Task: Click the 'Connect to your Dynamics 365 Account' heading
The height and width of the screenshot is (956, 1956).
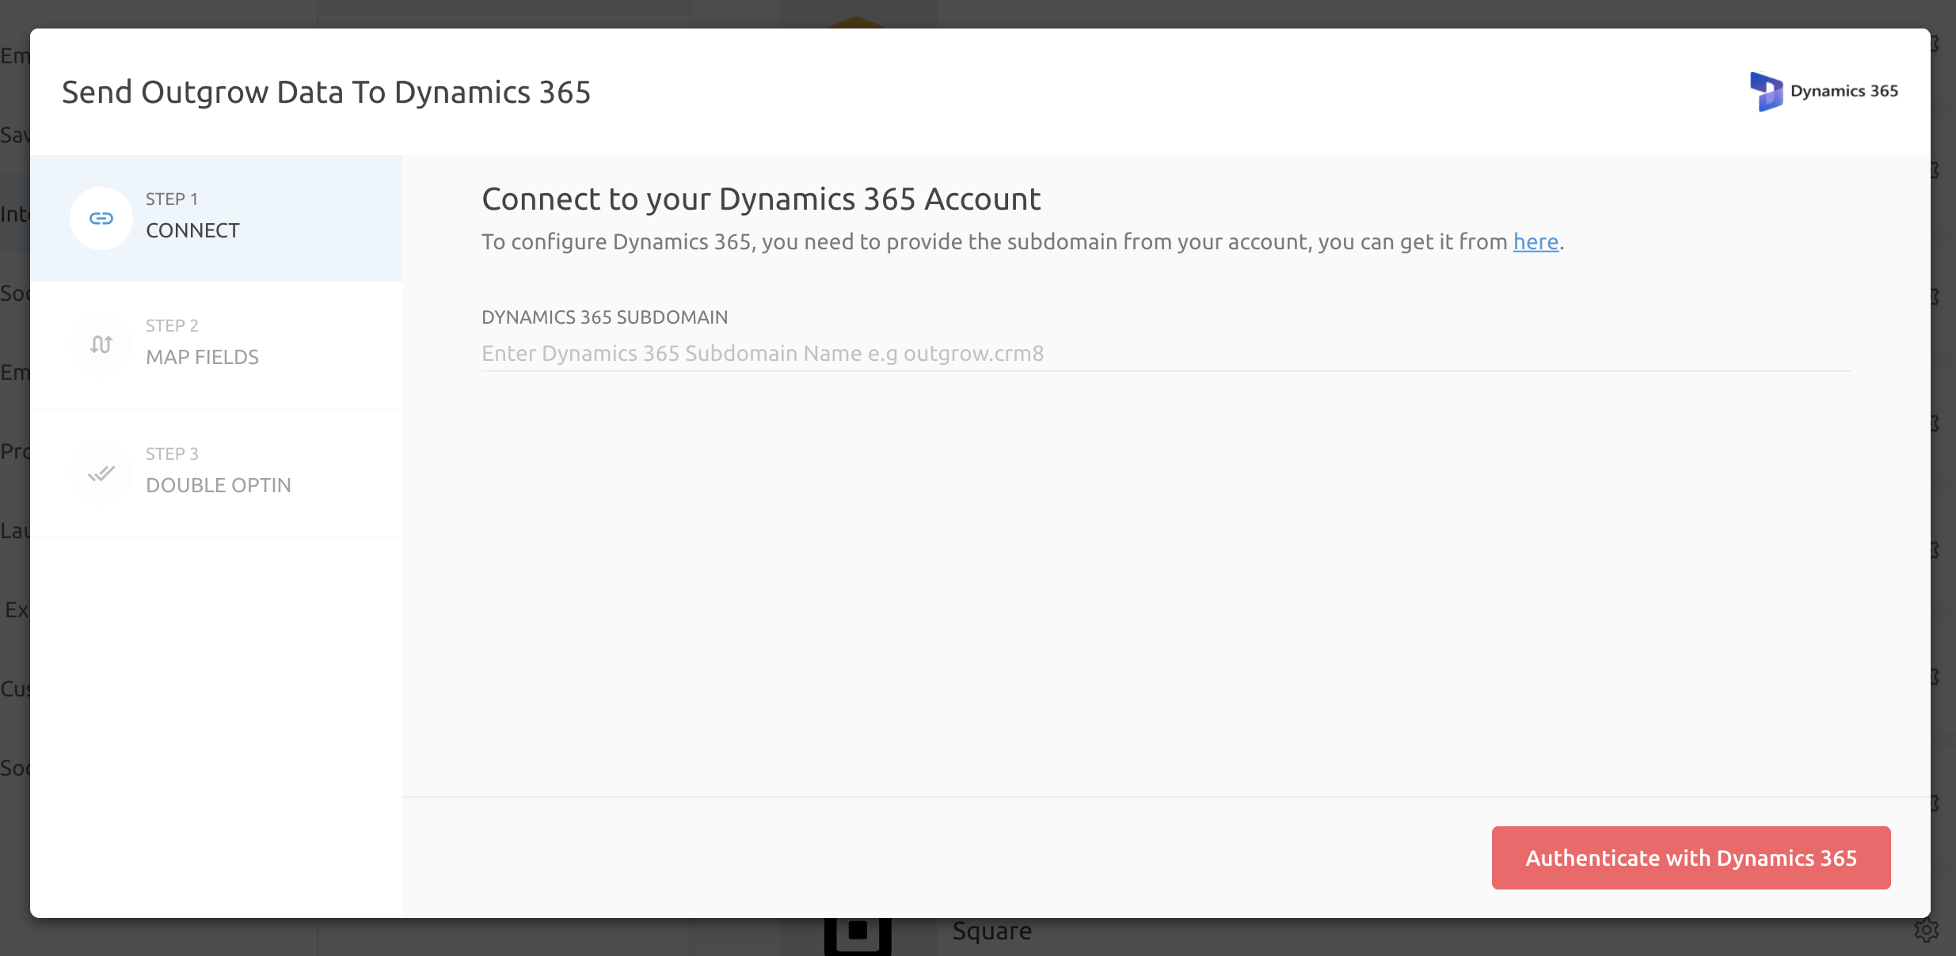Action: 761,199
